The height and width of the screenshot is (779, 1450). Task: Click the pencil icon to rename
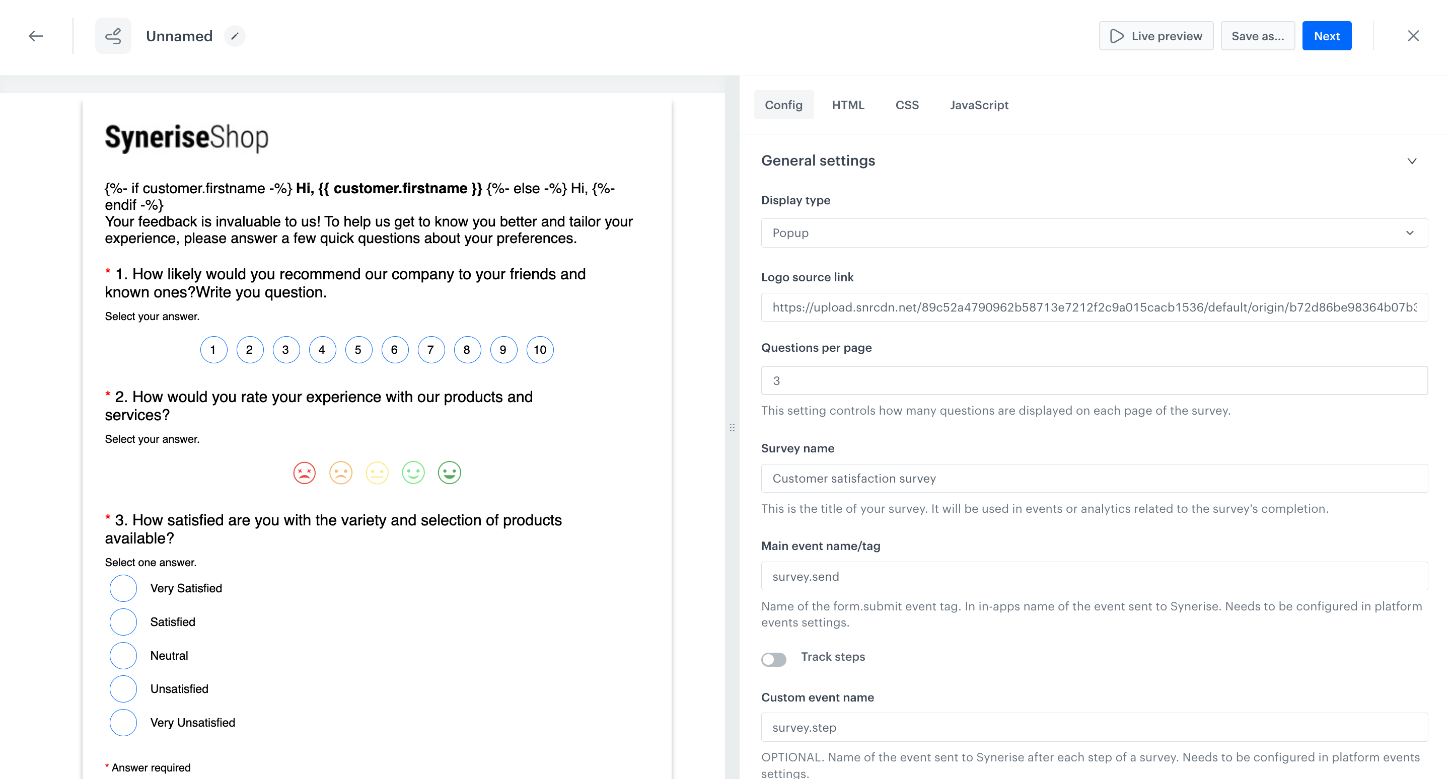(x=235, y=36)
